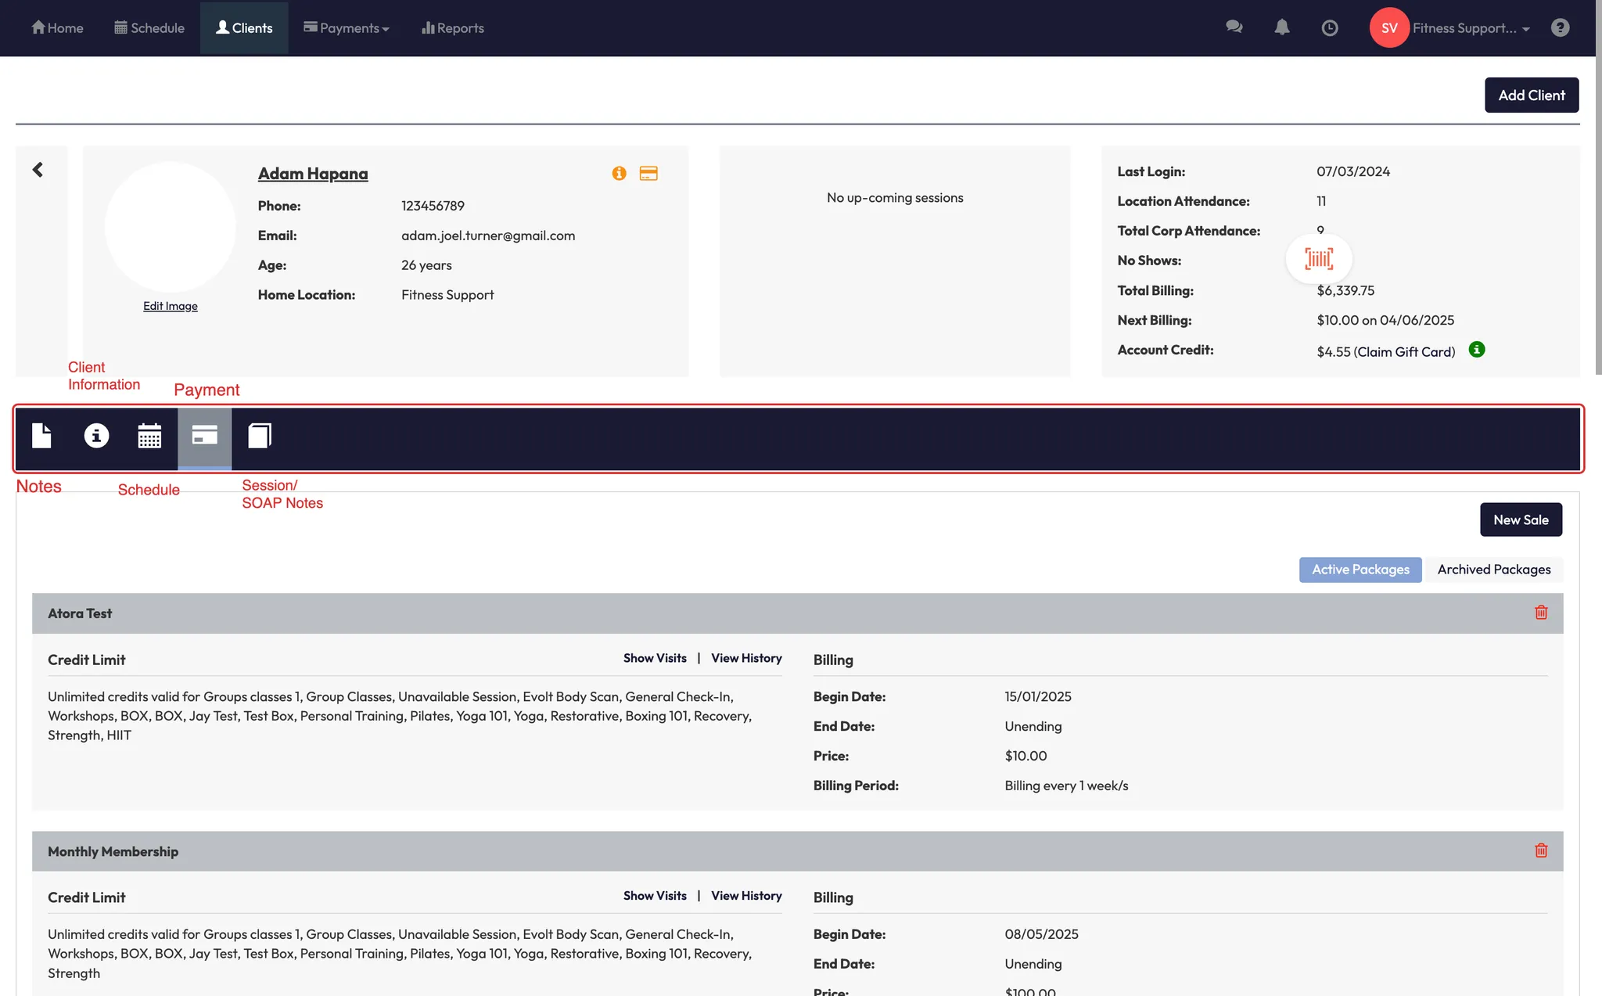This screenshot has width=1602, height=996.
Task: Switch to Archived Packages tab
Action: tap(1493, 570)
